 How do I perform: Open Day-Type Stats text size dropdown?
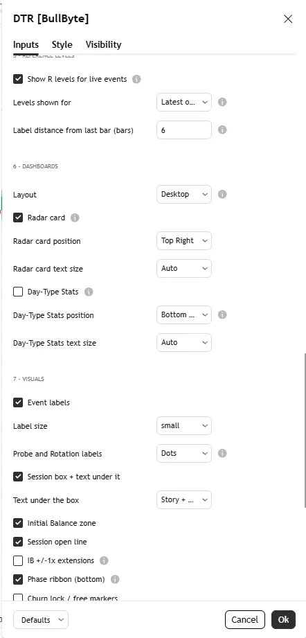[184, 342]
